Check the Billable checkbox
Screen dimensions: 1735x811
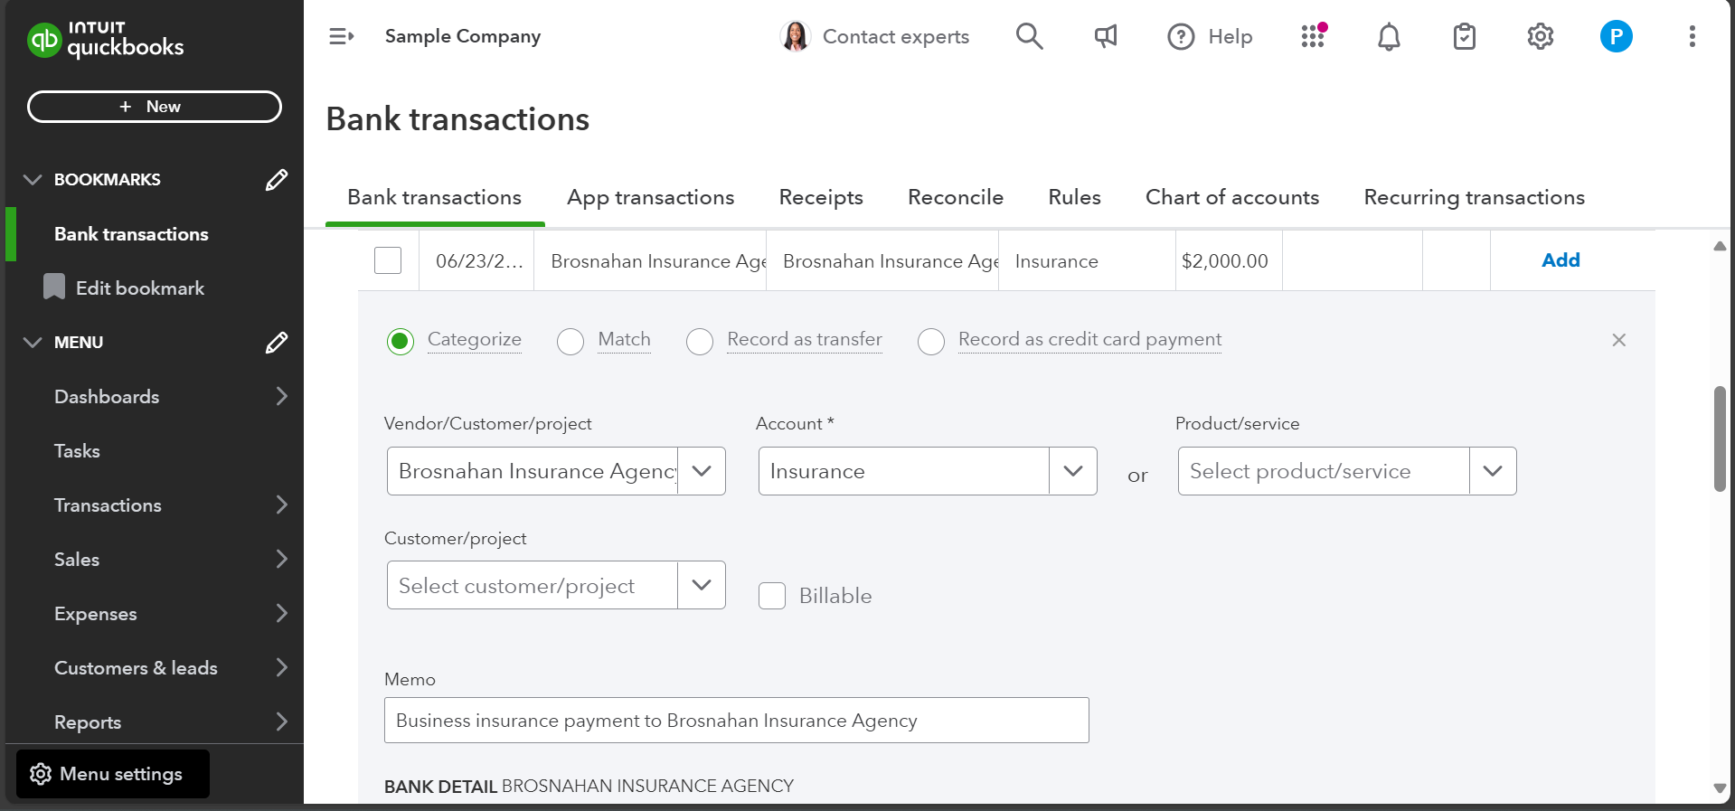[x=772, y=596]
